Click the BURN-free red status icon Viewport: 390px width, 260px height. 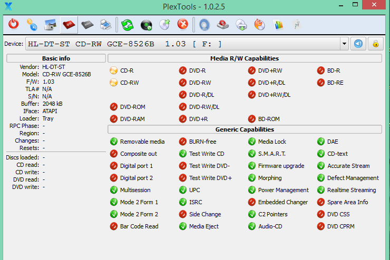183,142
